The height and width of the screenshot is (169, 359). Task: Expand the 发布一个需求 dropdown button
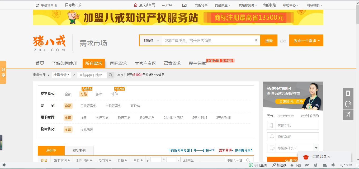[x=306, y=41]
